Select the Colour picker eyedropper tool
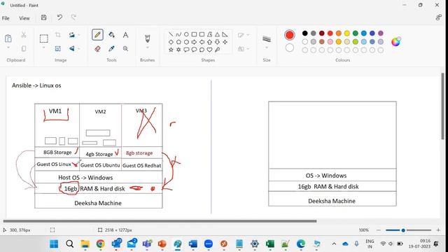 112,49
